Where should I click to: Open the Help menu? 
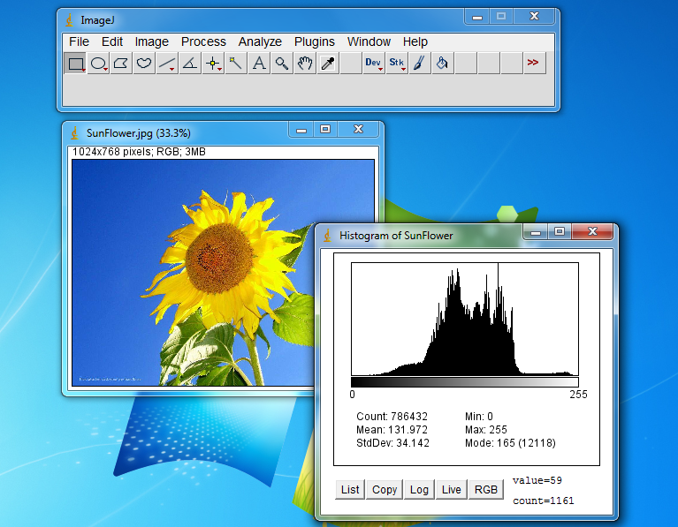coord(415,41)
